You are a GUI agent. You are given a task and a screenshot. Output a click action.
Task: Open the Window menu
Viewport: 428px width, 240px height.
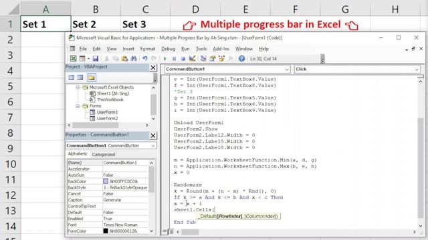pyautogui.click(x=244, y=49)
